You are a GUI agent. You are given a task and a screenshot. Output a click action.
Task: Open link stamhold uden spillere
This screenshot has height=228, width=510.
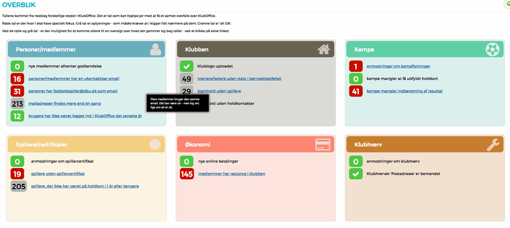pyautogui.click(x=219, y=91)
